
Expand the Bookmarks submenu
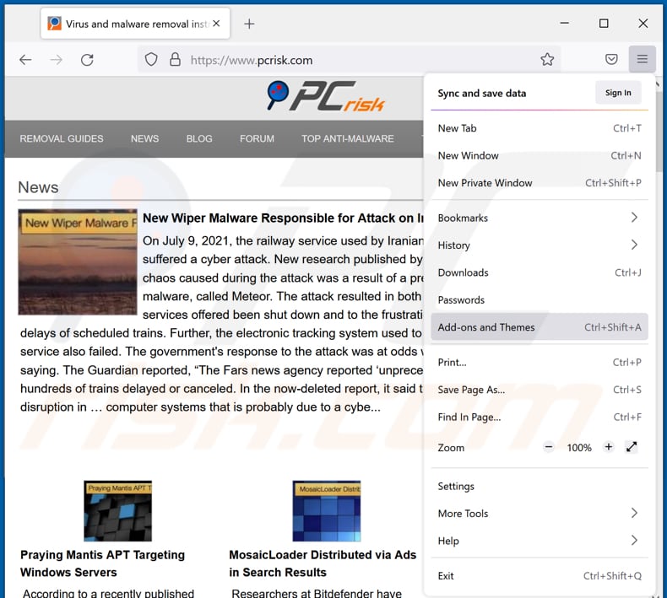click(x=634, y=218)
